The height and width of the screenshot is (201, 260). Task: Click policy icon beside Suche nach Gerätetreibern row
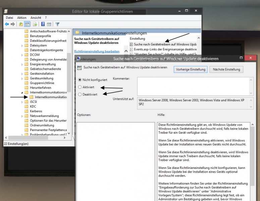(x=131, y=44)
